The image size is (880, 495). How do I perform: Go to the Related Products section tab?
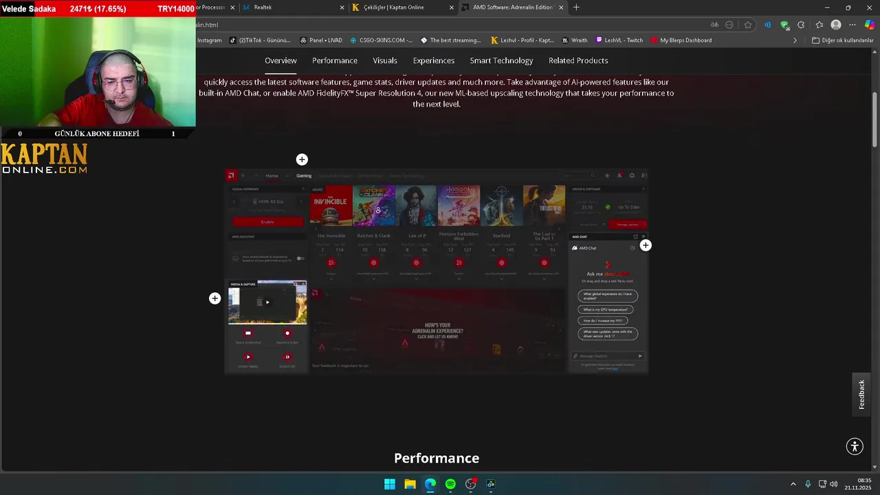pyautogui.click(x=578, y=60)
